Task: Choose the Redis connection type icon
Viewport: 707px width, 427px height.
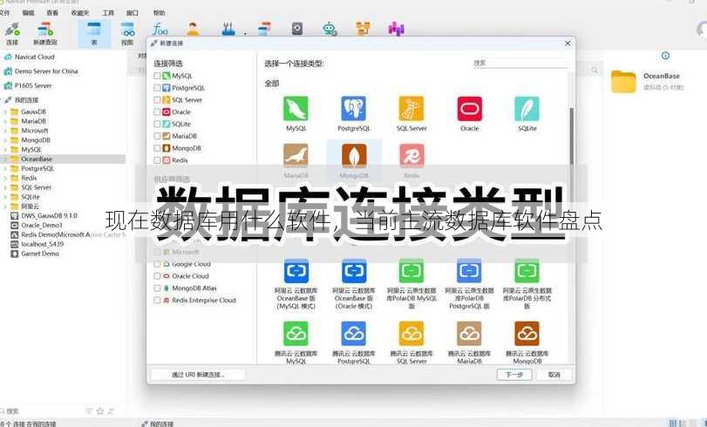Action: point(411,156)
